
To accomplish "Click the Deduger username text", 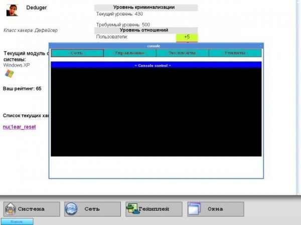I will [37, 8].
